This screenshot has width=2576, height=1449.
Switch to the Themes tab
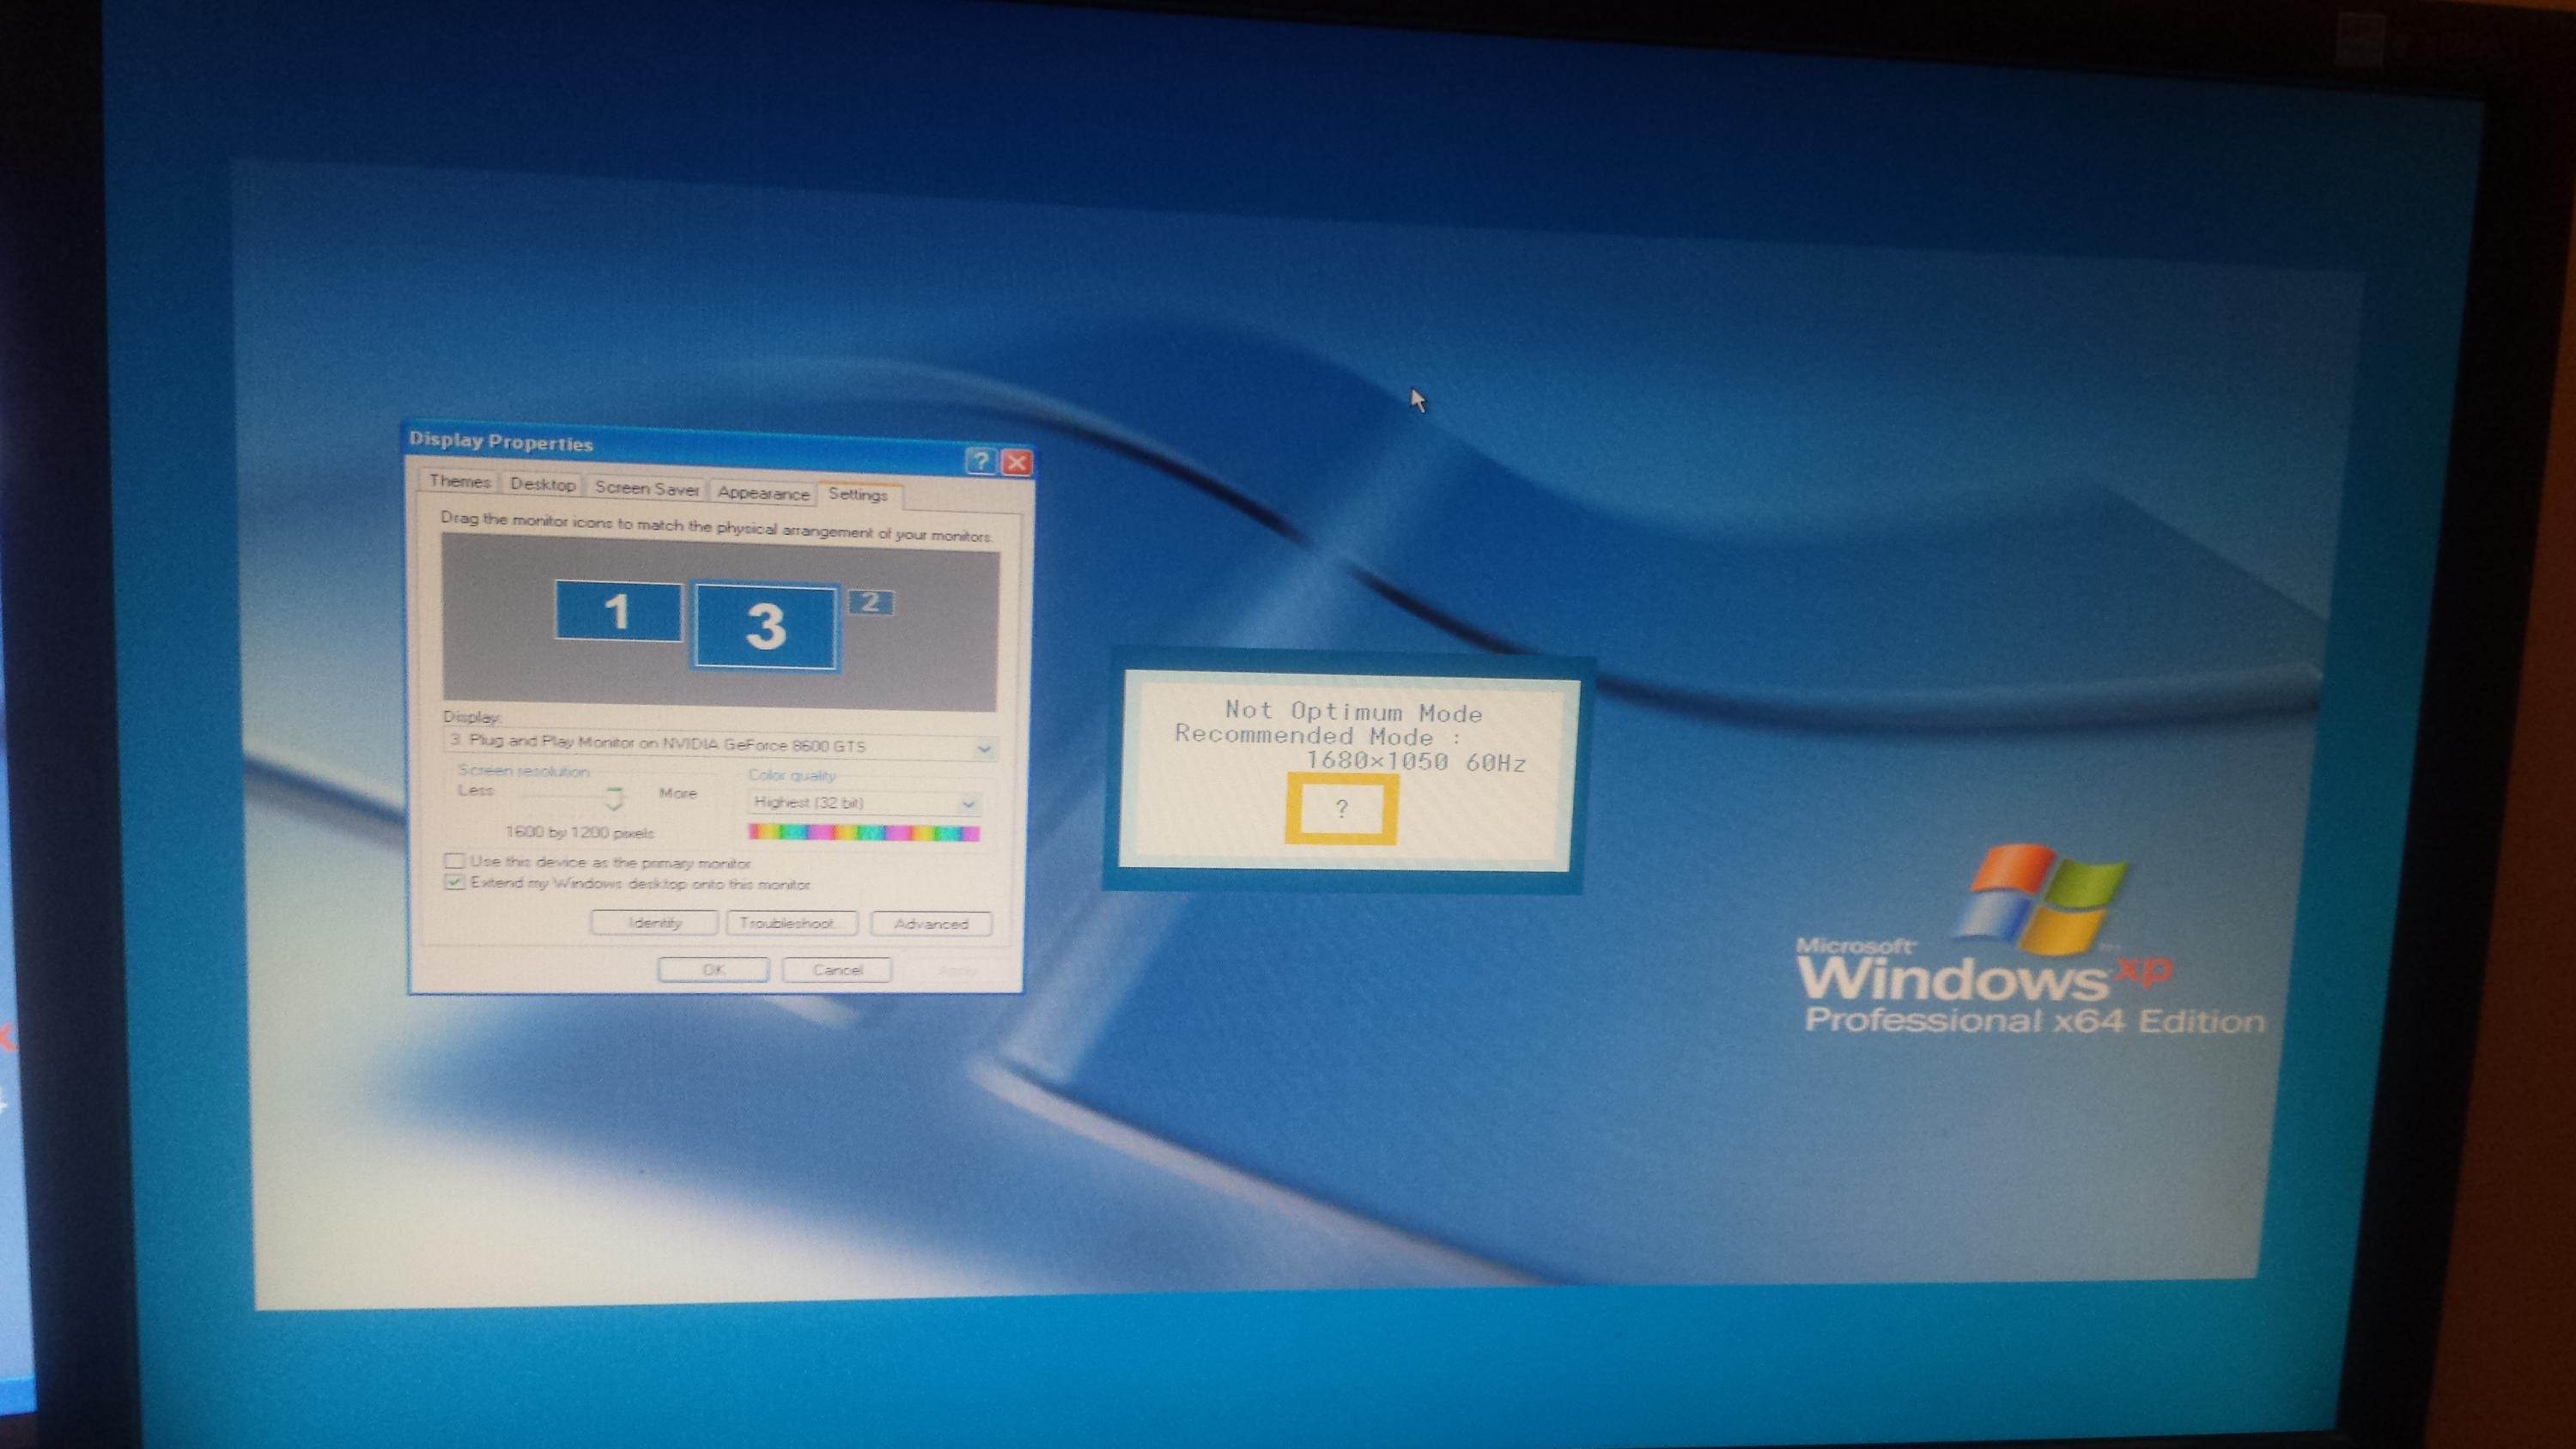459,481
